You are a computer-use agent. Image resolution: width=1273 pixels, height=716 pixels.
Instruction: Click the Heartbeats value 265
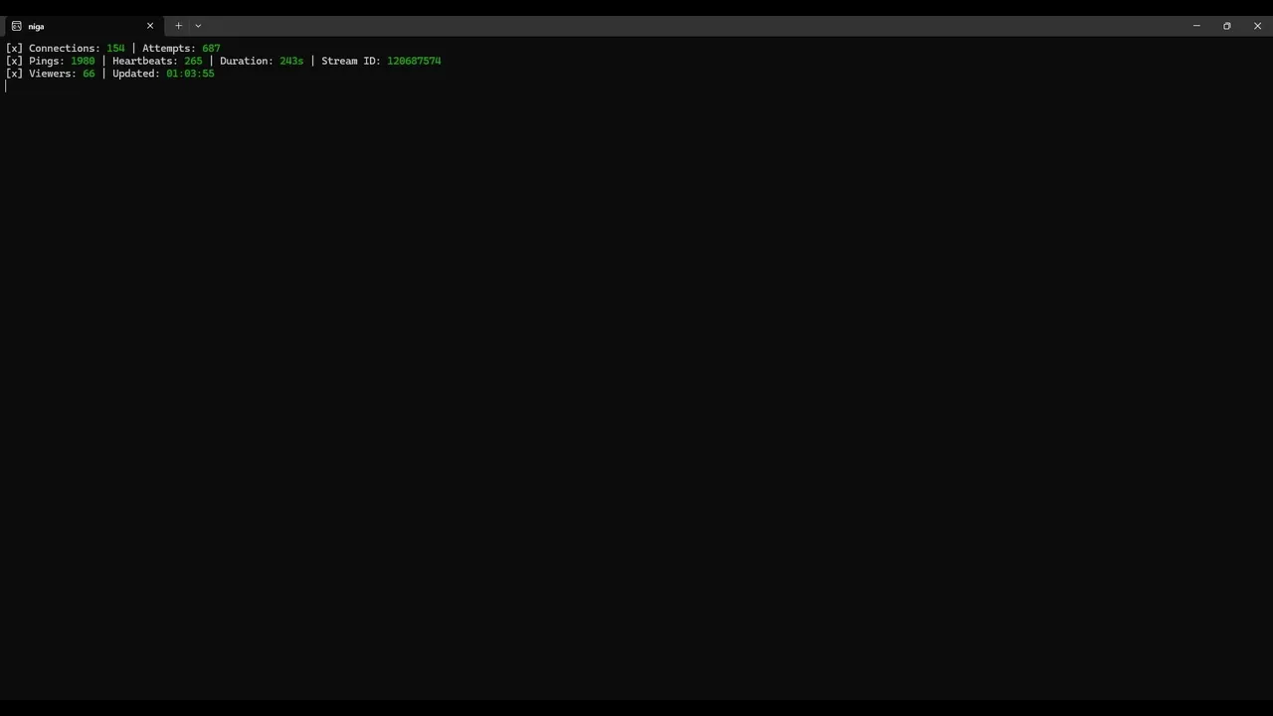pos(193,61)
